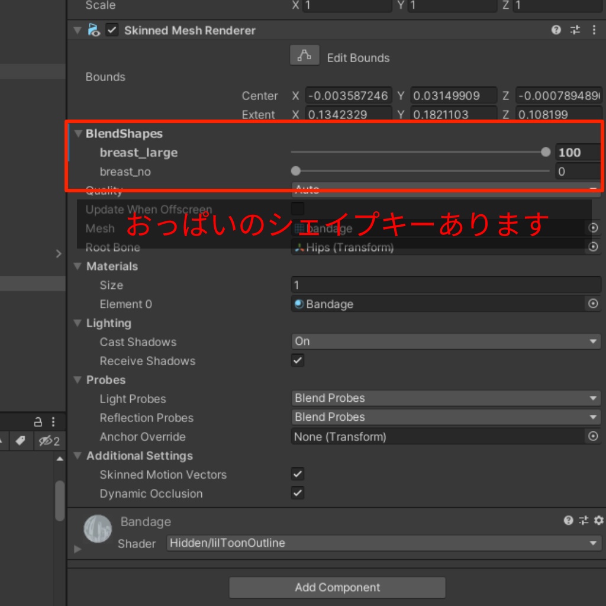
Task: Click the Anchor Override None field
Action: tap(439, 436)
